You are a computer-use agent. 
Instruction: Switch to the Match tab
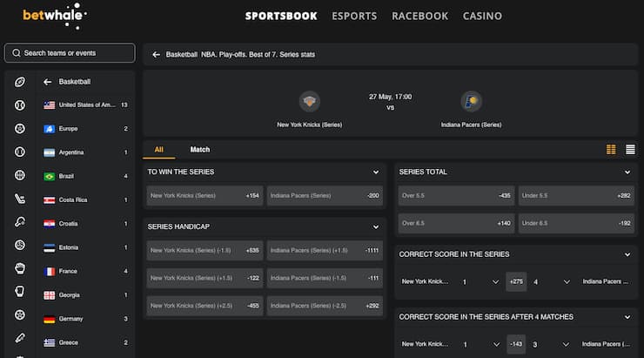(199, 150)
